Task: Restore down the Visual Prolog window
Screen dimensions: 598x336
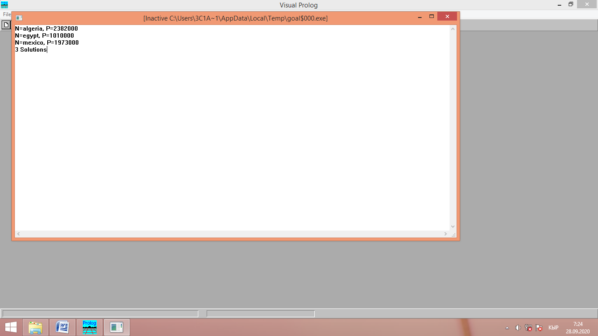Action: [x=571, y=4]
